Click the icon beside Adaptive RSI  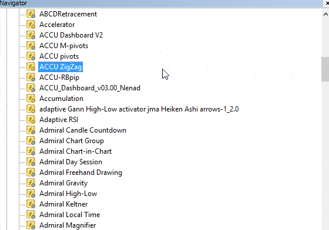(31, 120)
